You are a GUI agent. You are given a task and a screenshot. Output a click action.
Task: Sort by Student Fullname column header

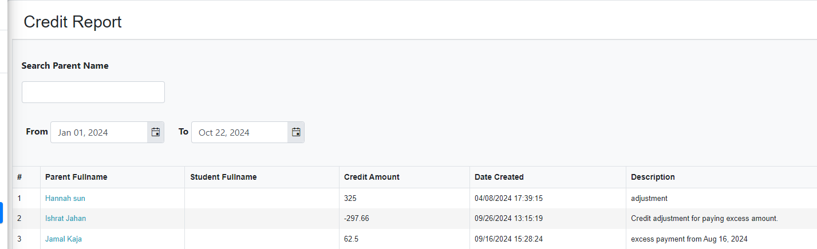coord(223,177)
